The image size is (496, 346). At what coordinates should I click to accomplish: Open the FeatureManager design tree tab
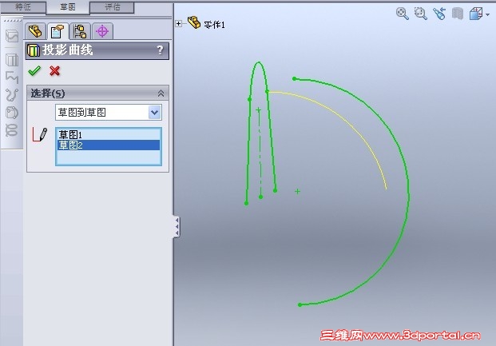(x=35, y=31)
